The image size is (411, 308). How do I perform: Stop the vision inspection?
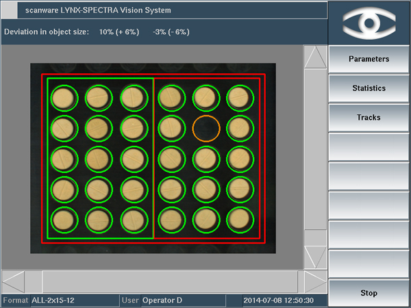coord(369,293)
